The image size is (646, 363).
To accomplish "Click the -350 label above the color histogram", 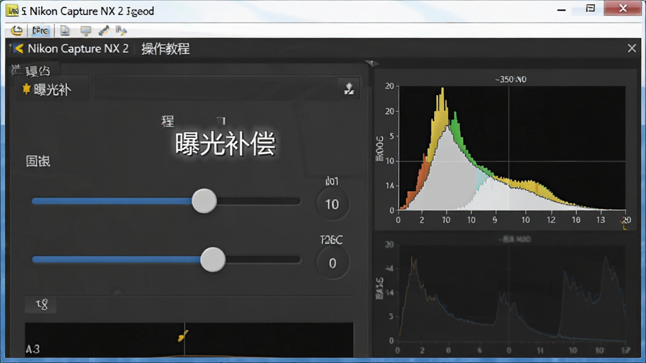I will point(510,79).
